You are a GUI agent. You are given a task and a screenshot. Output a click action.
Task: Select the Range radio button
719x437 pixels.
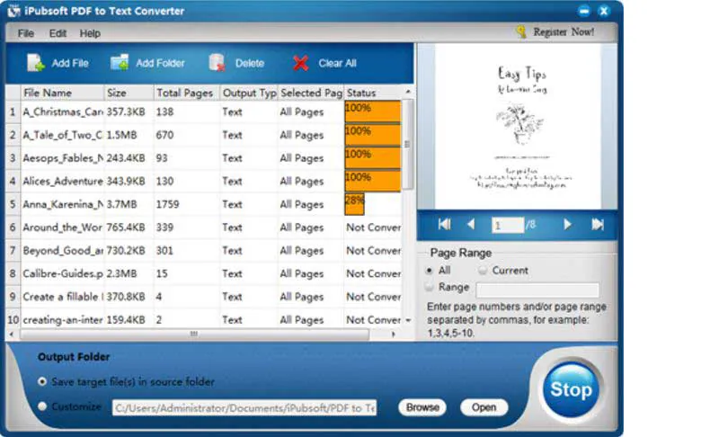[x=430, y=287]
